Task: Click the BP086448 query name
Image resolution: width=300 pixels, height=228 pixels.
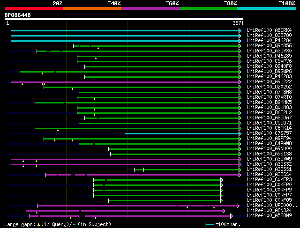Action: point(18,15)
